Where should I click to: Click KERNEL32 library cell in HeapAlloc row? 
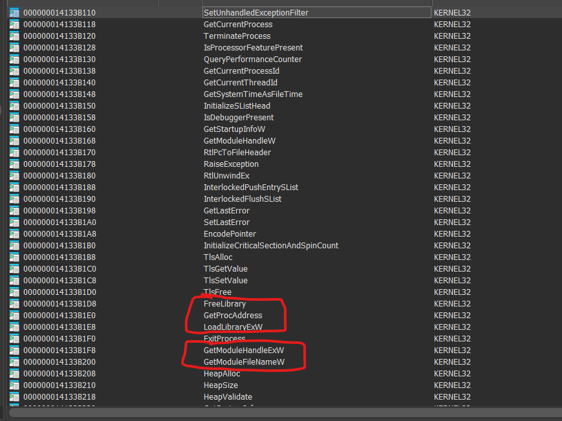click(452, 373)
